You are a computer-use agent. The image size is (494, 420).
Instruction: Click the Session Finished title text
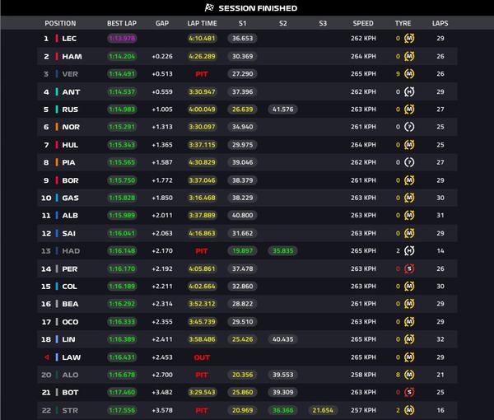coord(258,8)
